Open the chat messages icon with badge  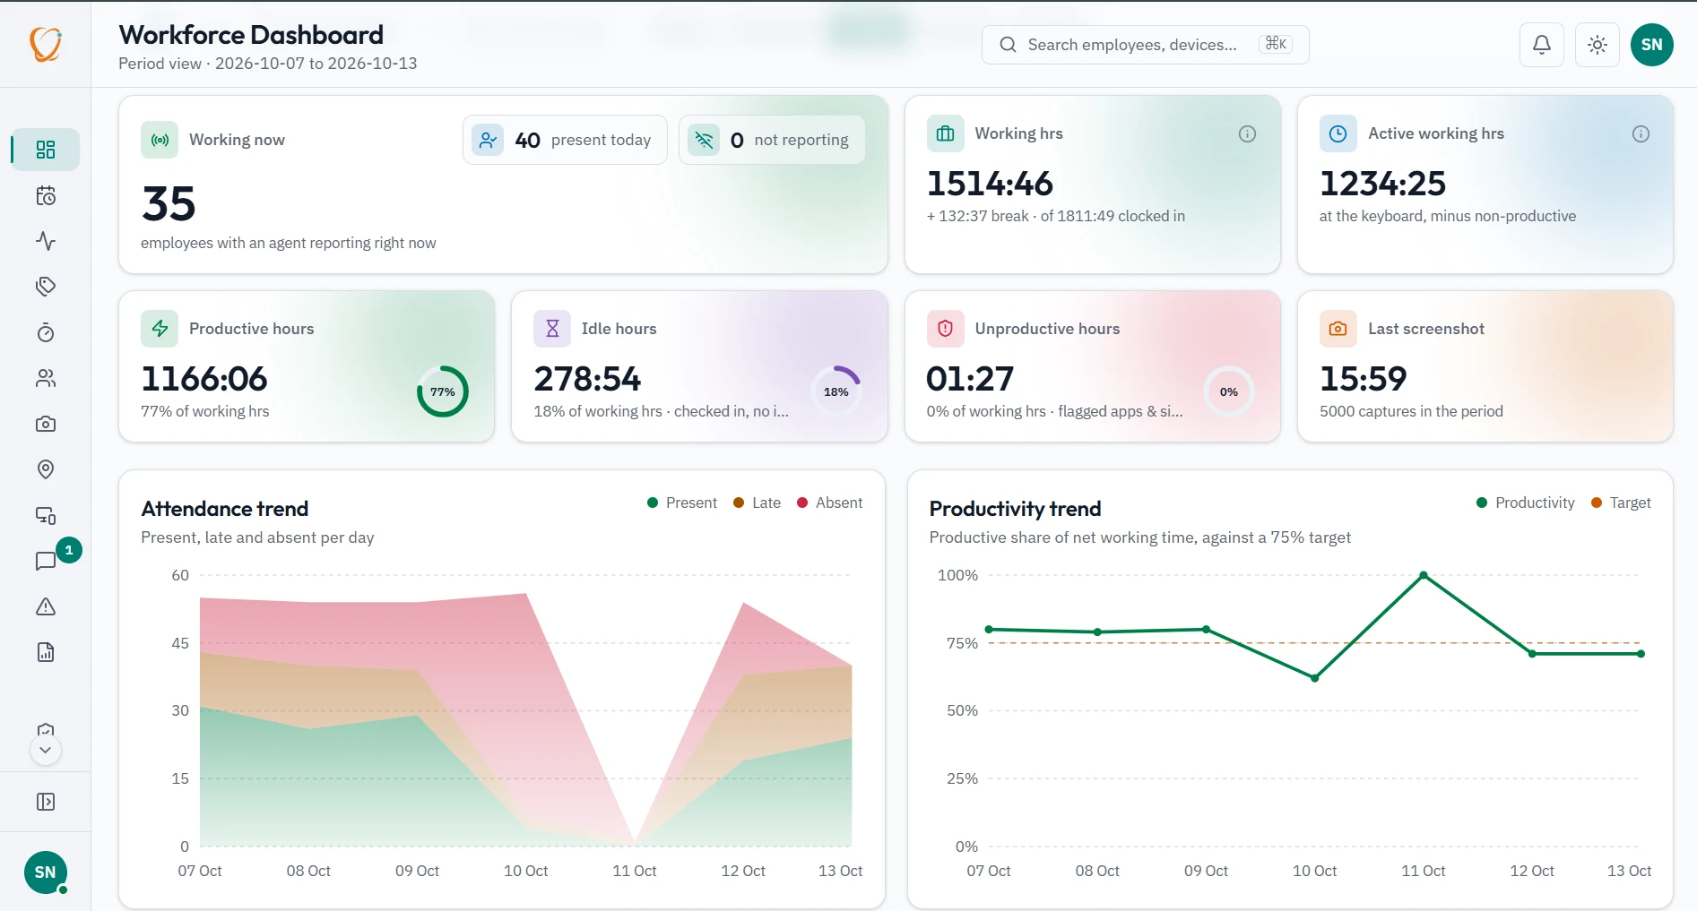pos(46,561)
